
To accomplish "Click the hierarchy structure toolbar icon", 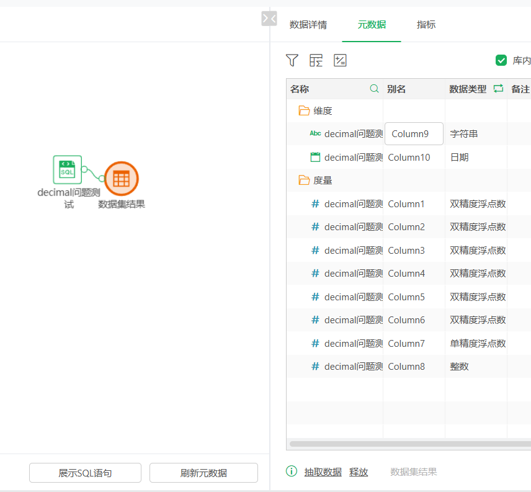I will coord(316,60).
